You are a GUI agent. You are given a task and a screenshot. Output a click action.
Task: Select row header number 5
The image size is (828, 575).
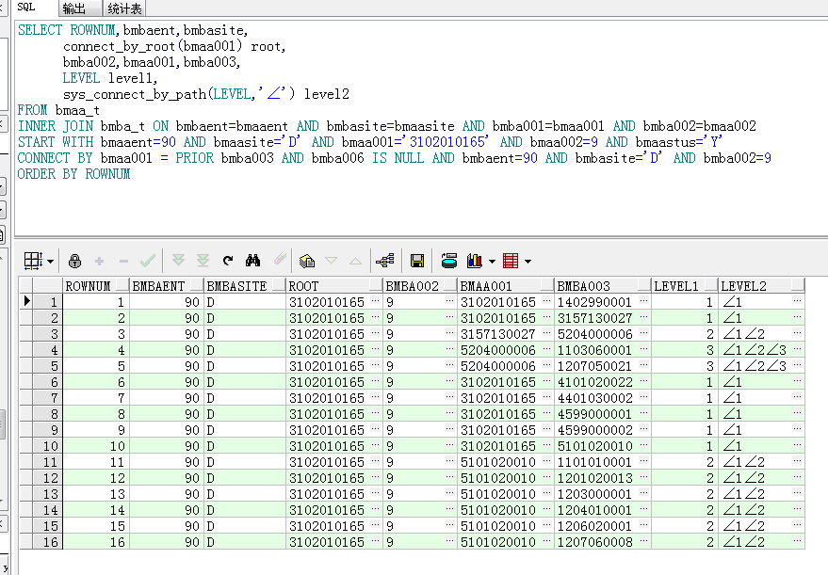[47, 366]
